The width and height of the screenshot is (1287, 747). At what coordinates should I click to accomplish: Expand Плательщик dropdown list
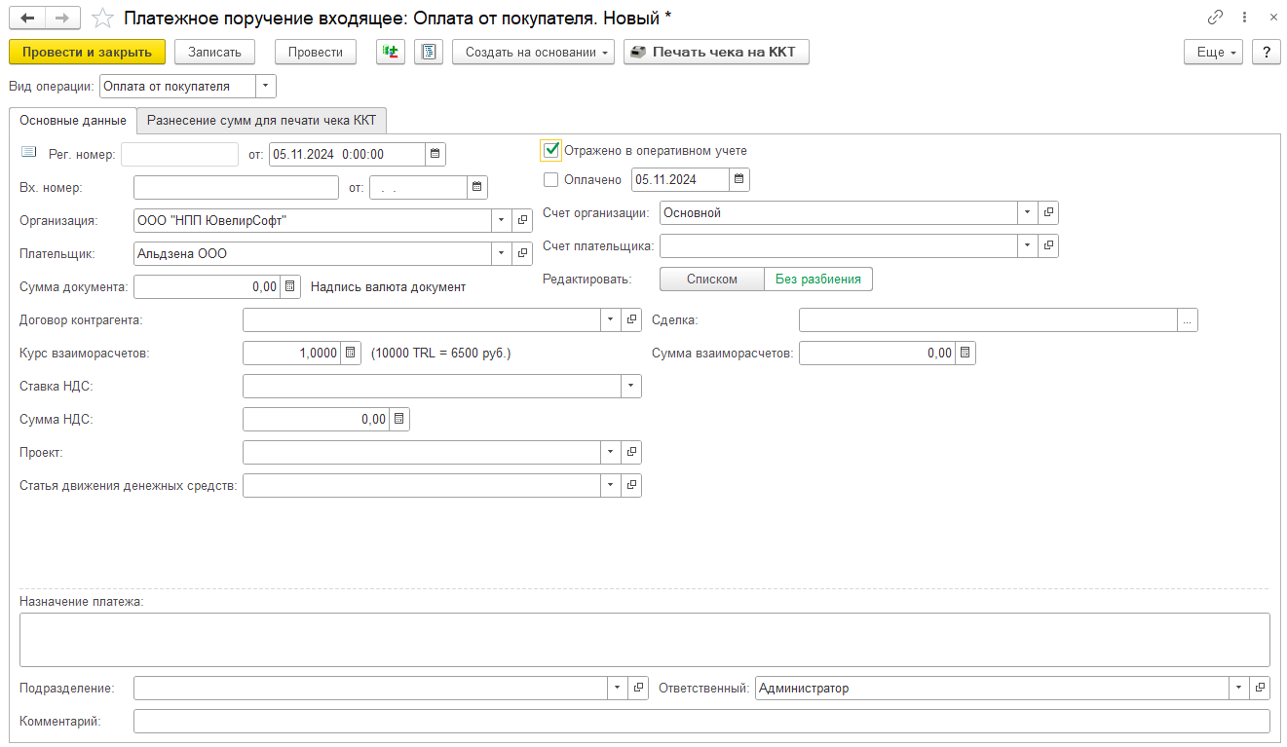(503, 253)
